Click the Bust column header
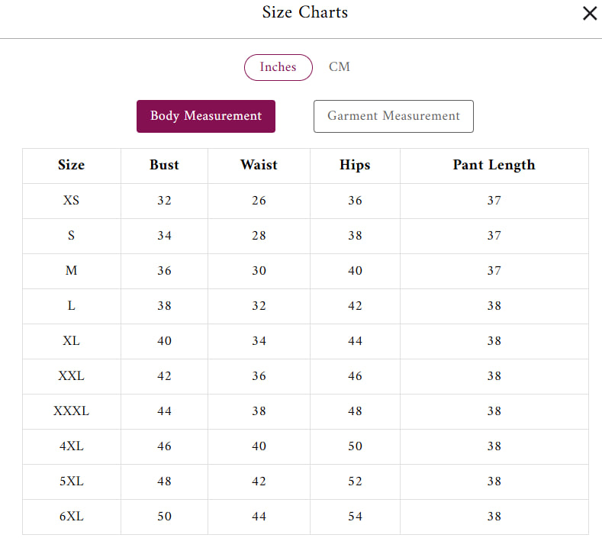 pyautogui.click(x=164, y=165)
